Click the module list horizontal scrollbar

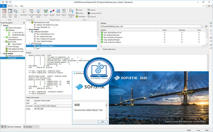(x=153, y=46)
